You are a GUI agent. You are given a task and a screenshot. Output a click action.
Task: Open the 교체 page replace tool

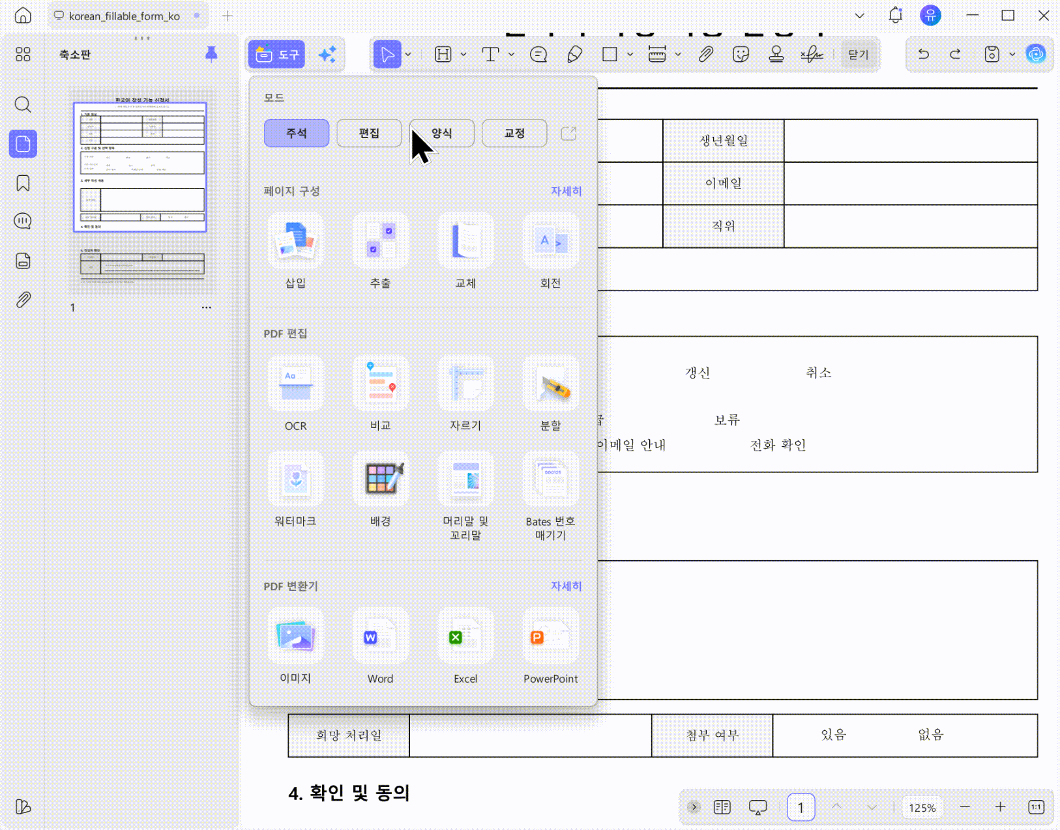pyautogui.click(x=465, y=251)
